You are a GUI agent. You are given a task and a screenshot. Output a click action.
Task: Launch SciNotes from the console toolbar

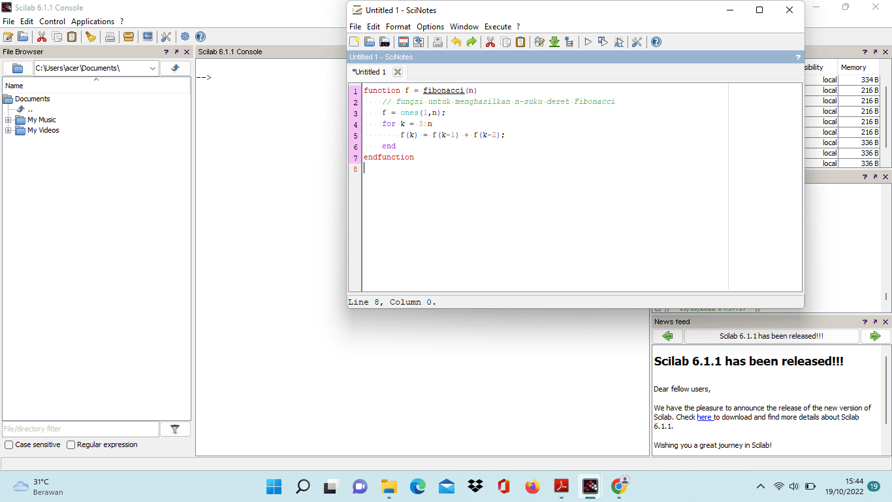point(8,37)
